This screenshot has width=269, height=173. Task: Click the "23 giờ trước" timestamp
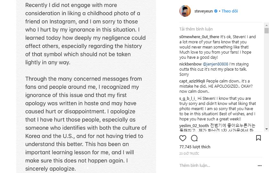point(189,154)
